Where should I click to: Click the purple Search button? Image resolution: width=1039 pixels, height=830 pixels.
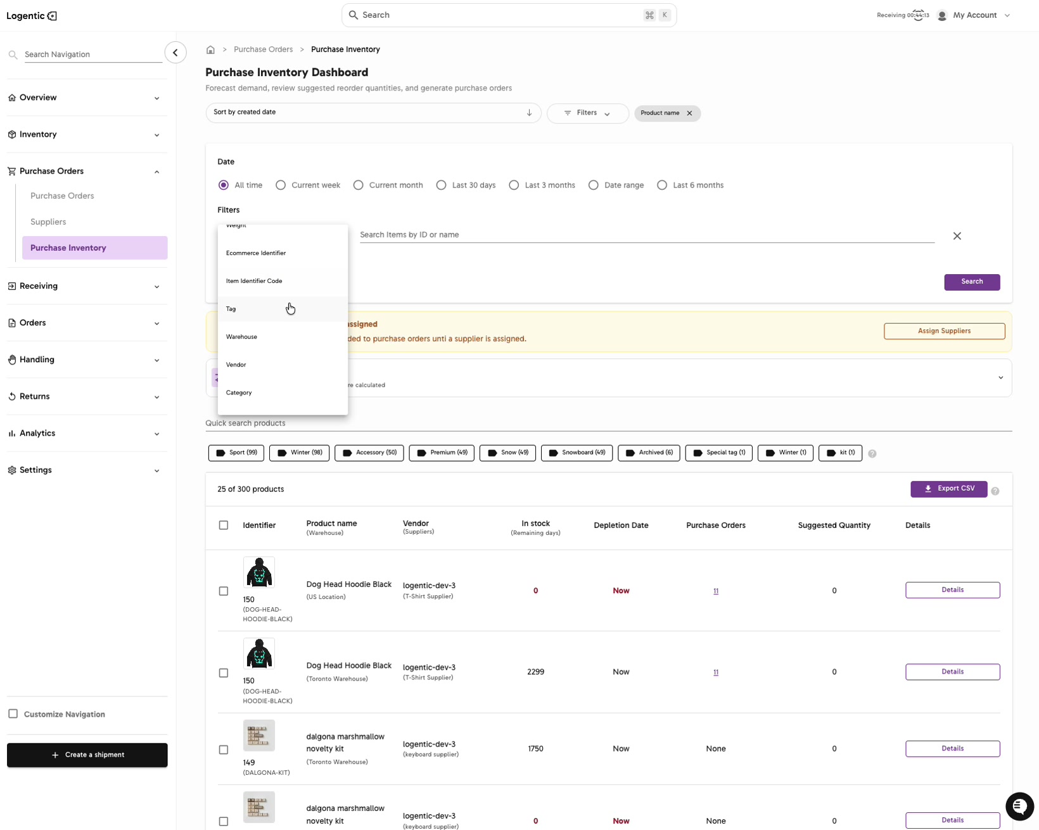972,282
